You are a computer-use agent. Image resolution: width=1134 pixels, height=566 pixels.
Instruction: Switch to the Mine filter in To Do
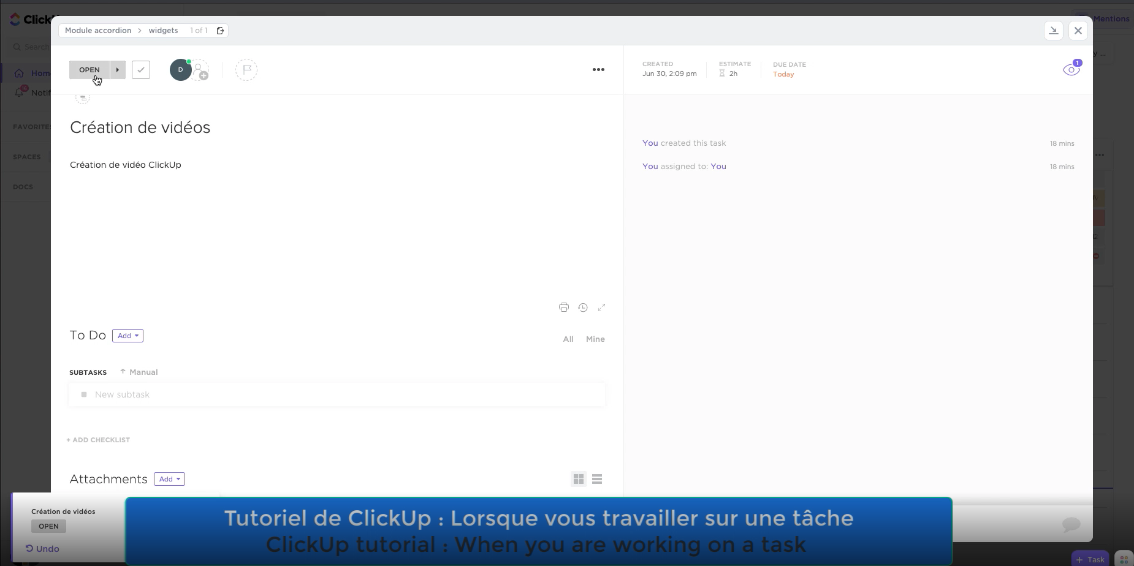(595, 339)
